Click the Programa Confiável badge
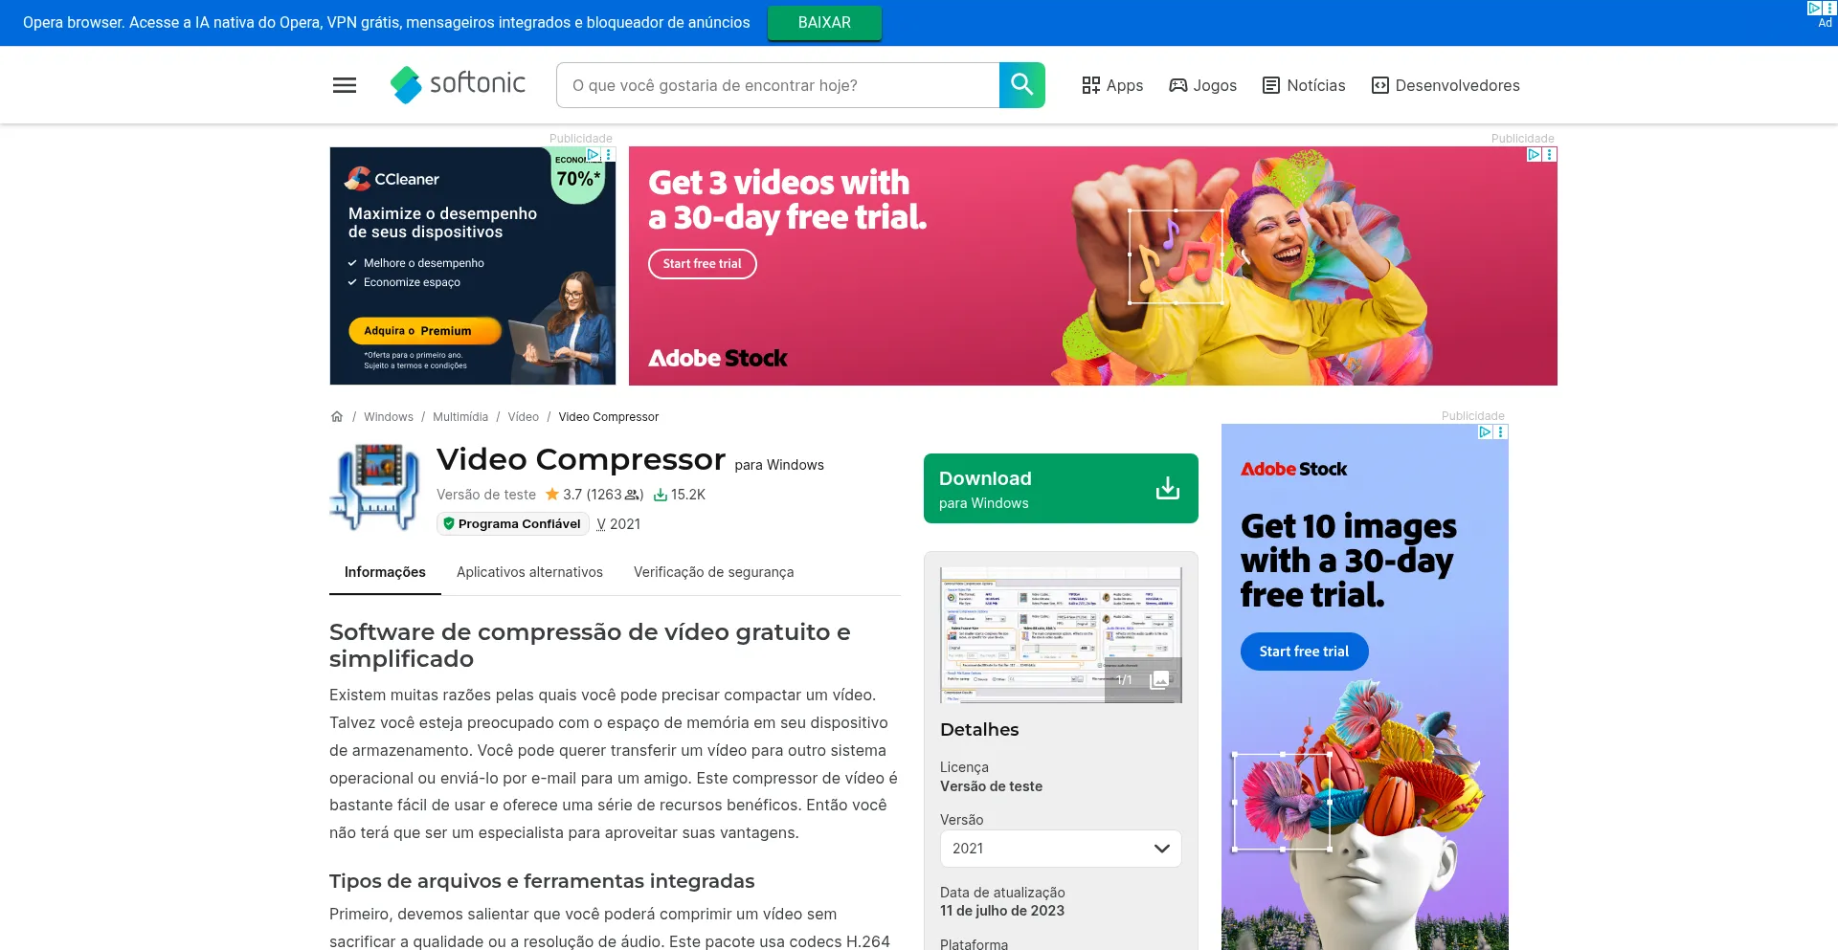 click(512, 524)
